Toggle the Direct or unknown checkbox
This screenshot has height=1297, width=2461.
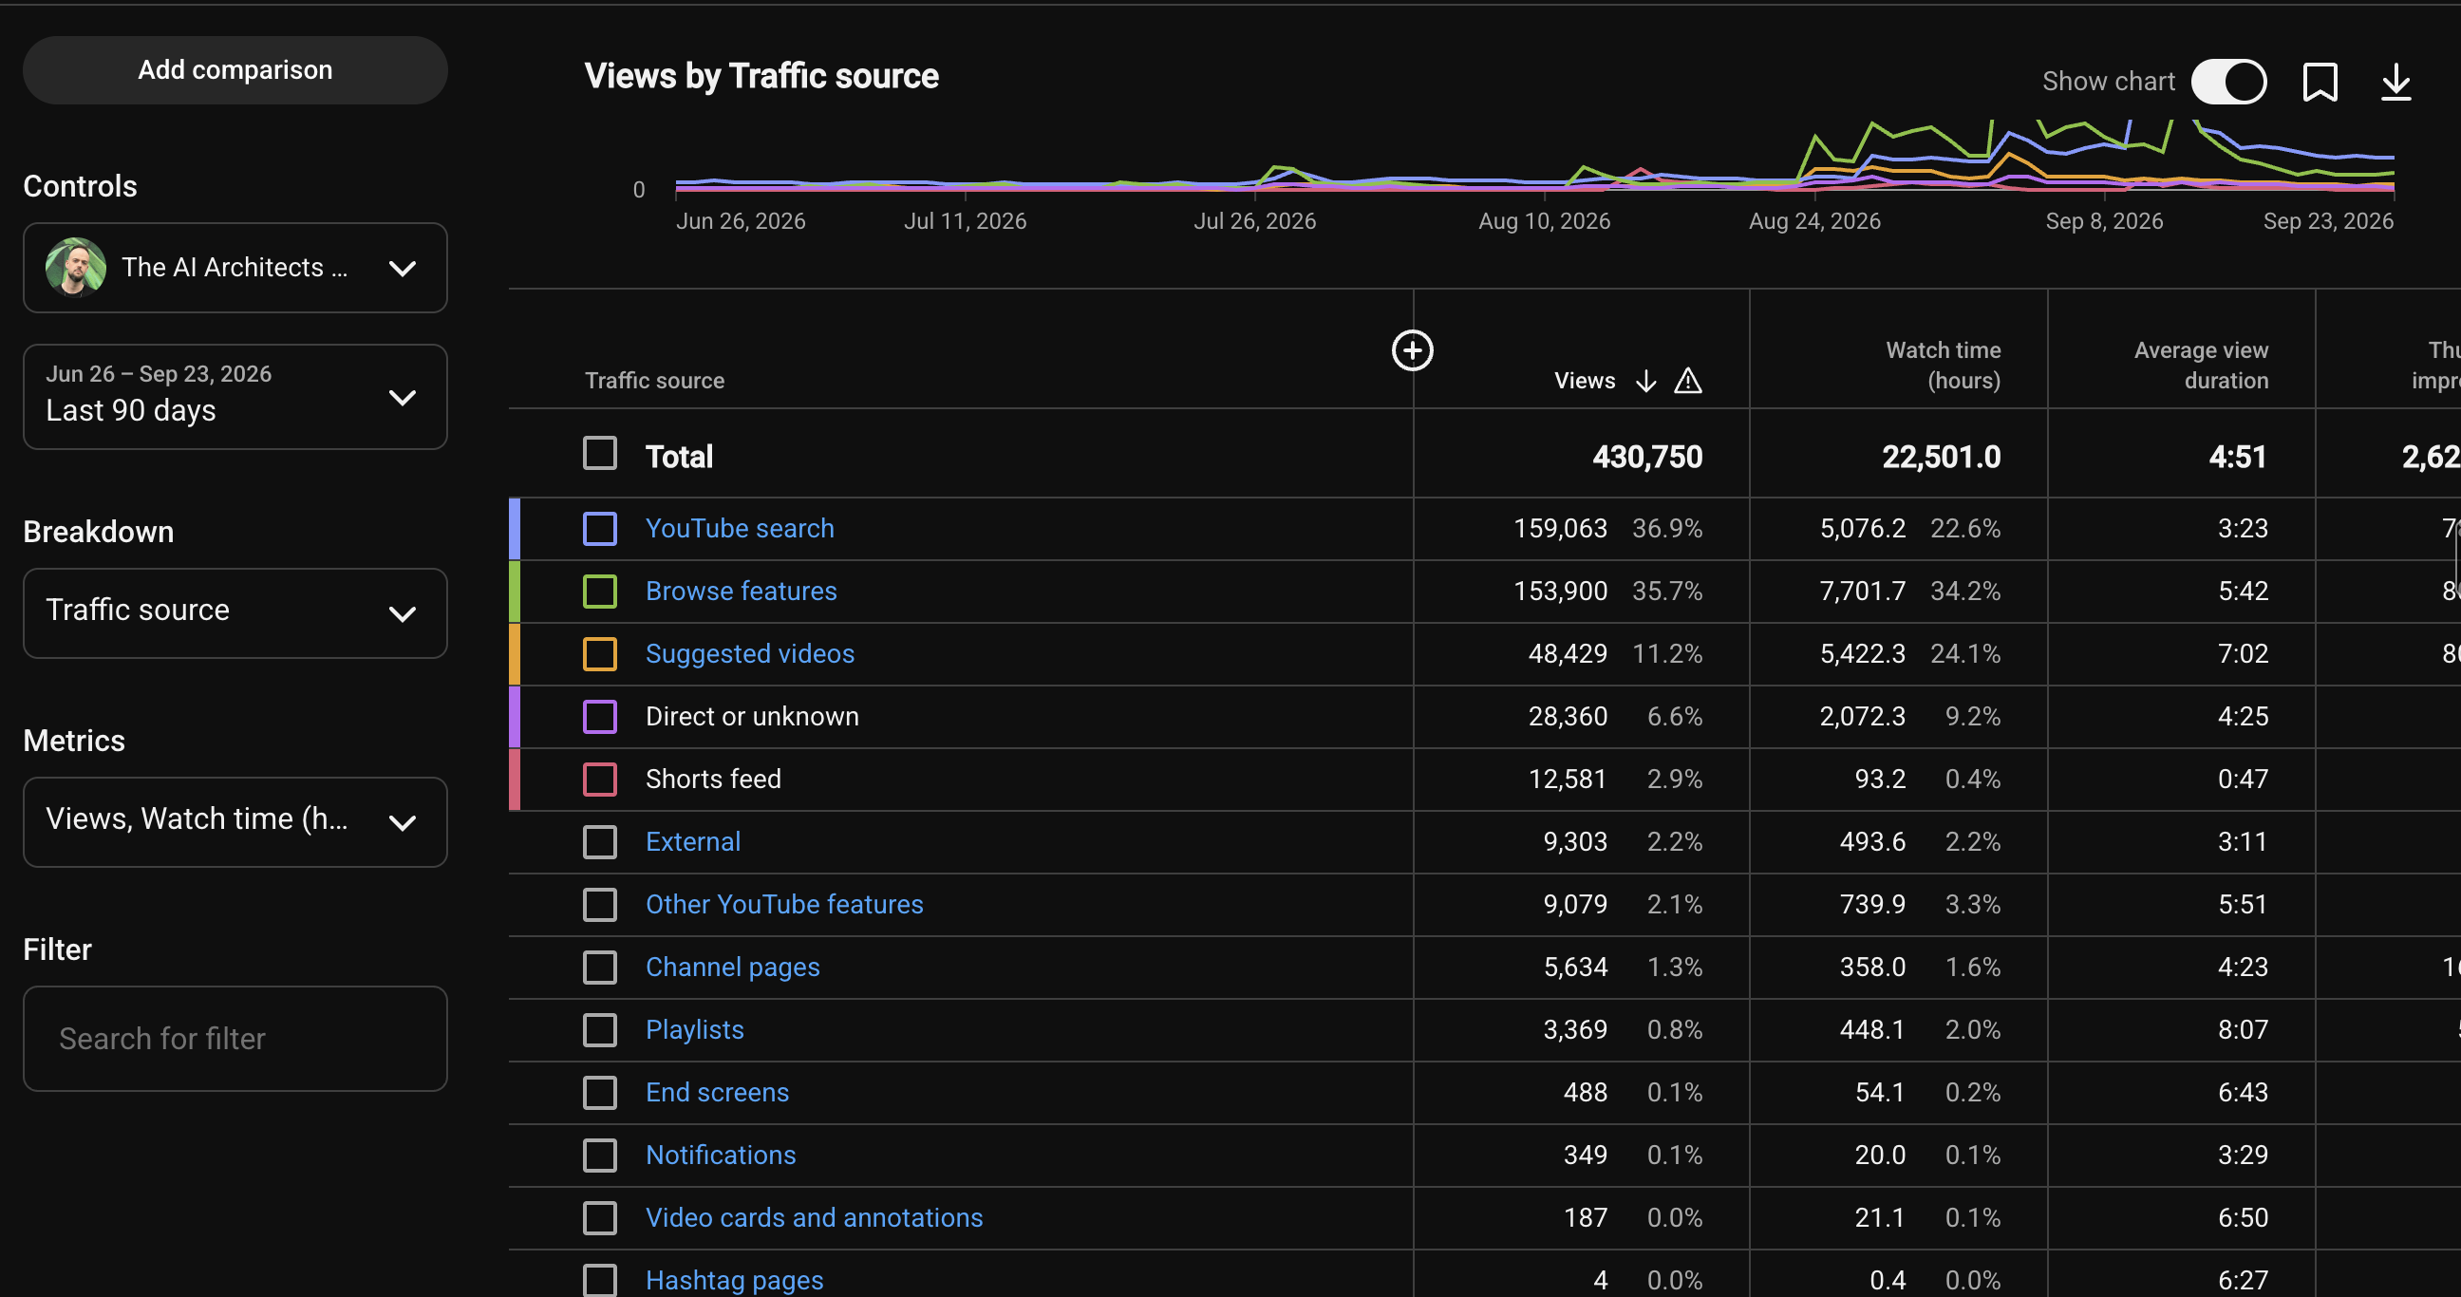(x=600, y=716)
